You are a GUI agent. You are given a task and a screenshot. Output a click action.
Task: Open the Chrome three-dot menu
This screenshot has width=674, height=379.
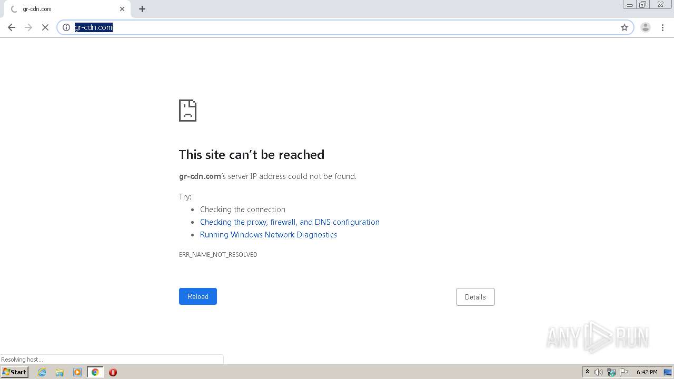click(x=662, y=27)
